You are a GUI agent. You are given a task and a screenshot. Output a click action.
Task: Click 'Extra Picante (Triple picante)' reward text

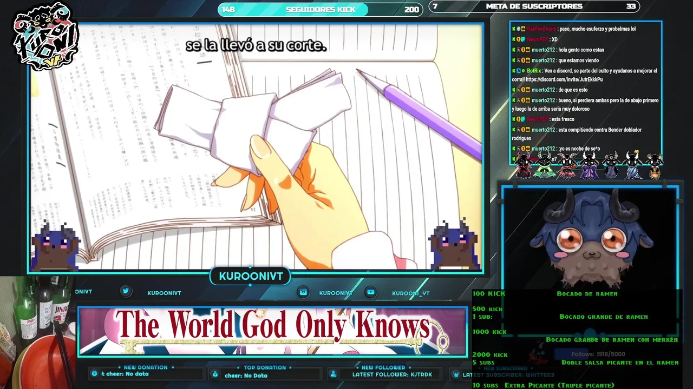pos(559,385)
